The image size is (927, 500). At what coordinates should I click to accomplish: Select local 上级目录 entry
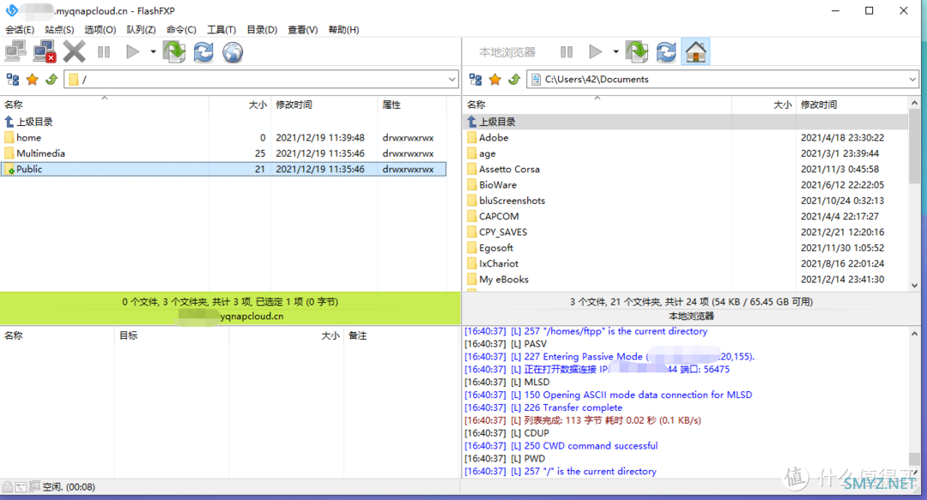click(x=685, y=122)
